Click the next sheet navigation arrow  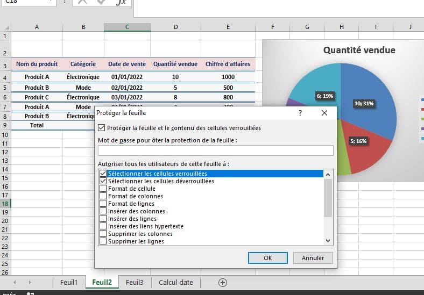pyautogui.click(x=30, y=282)
